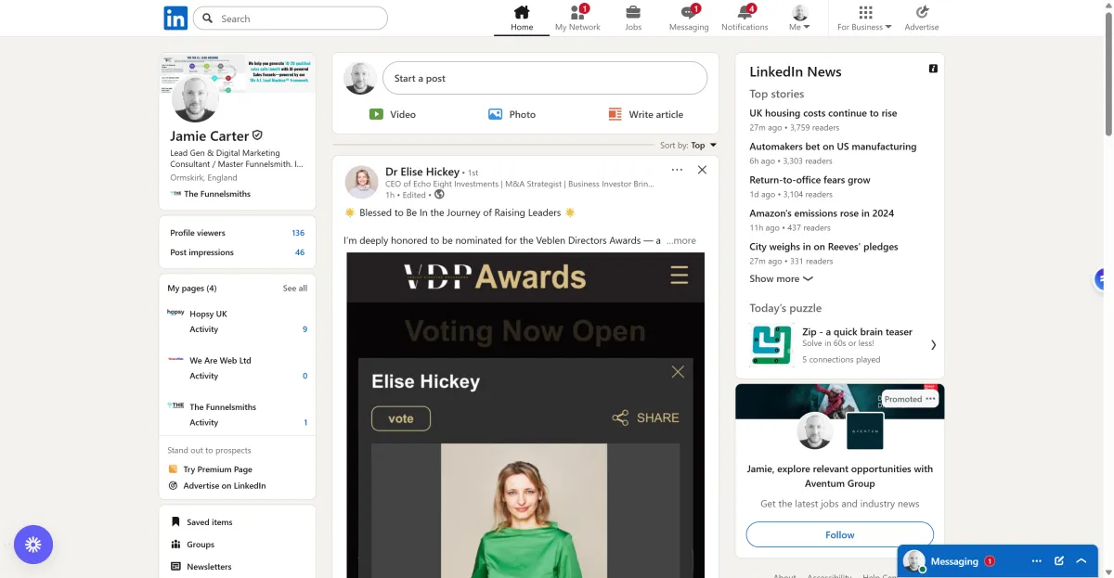The height and width of the screenshot is (578, 1114).
Task: Open the Notifications bell
Action: click(745, 19)
